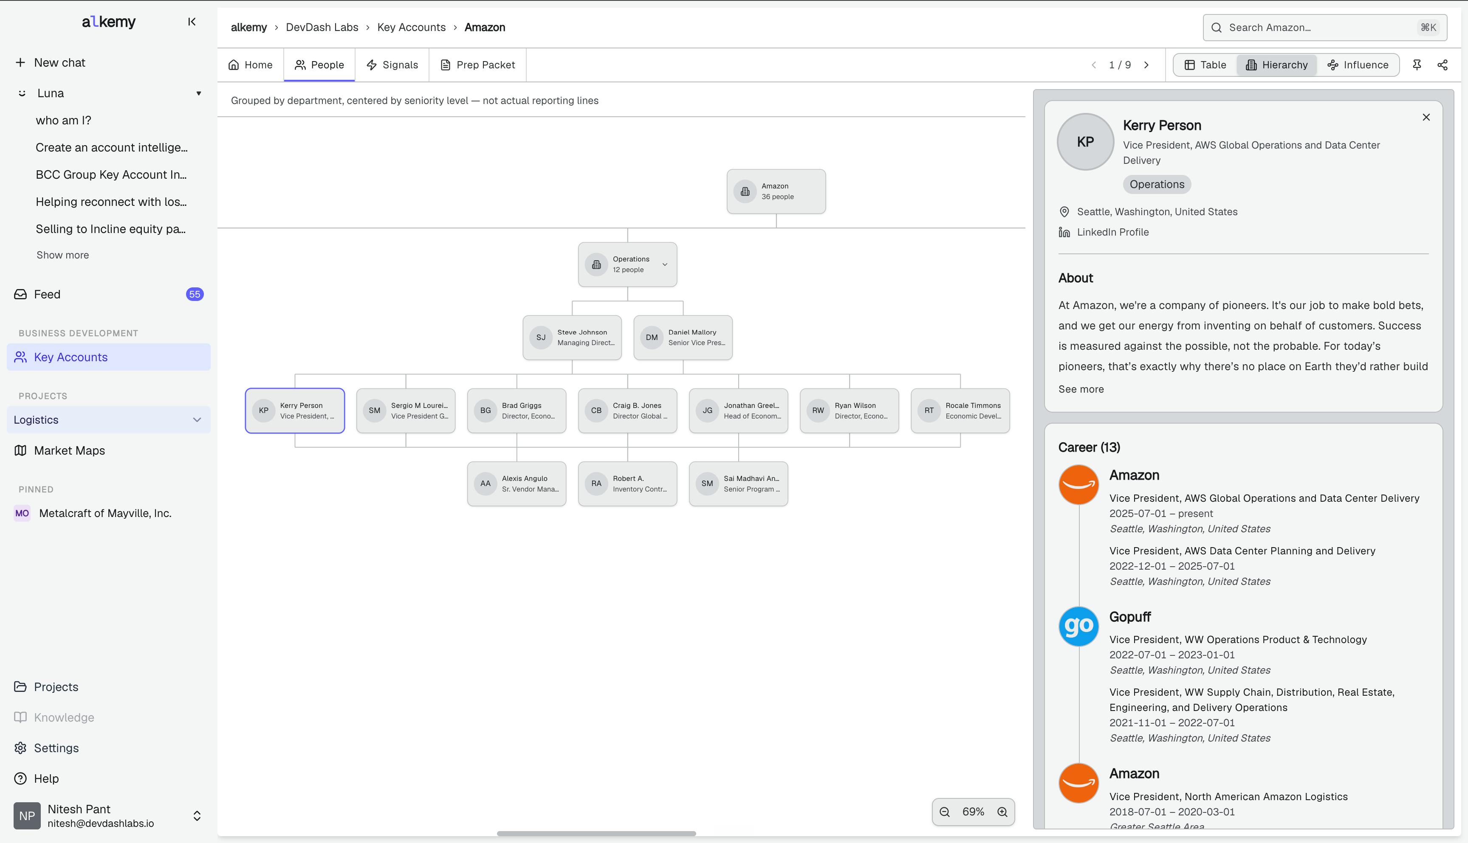Click the Knowledge book icon
The image size is (1468, 843).
[x=20, y=717]
